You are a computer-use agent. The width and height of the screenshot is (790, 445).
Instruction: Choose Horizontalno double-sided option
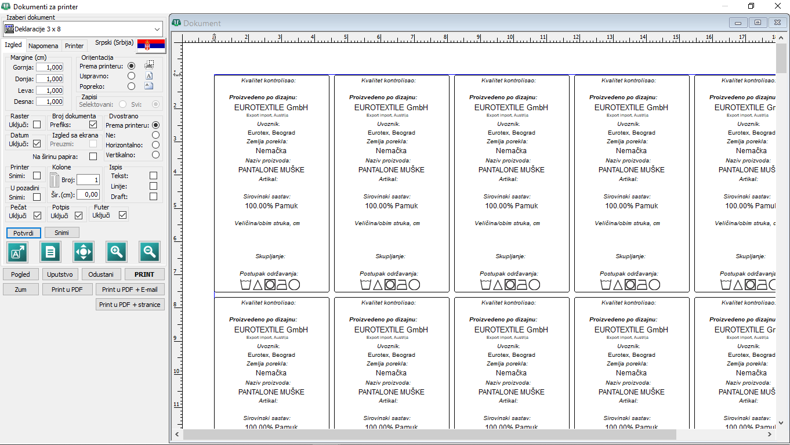[155, 145]
